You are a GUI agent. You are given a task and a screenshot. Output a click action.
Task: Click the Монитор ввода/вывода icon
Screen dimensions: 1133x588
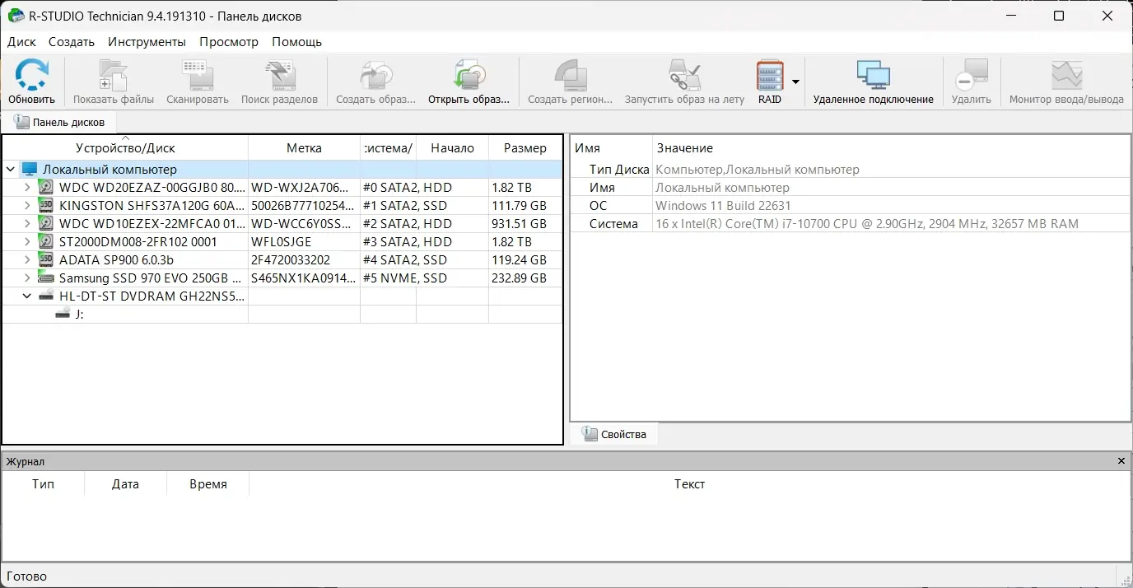coord(1065,80)
